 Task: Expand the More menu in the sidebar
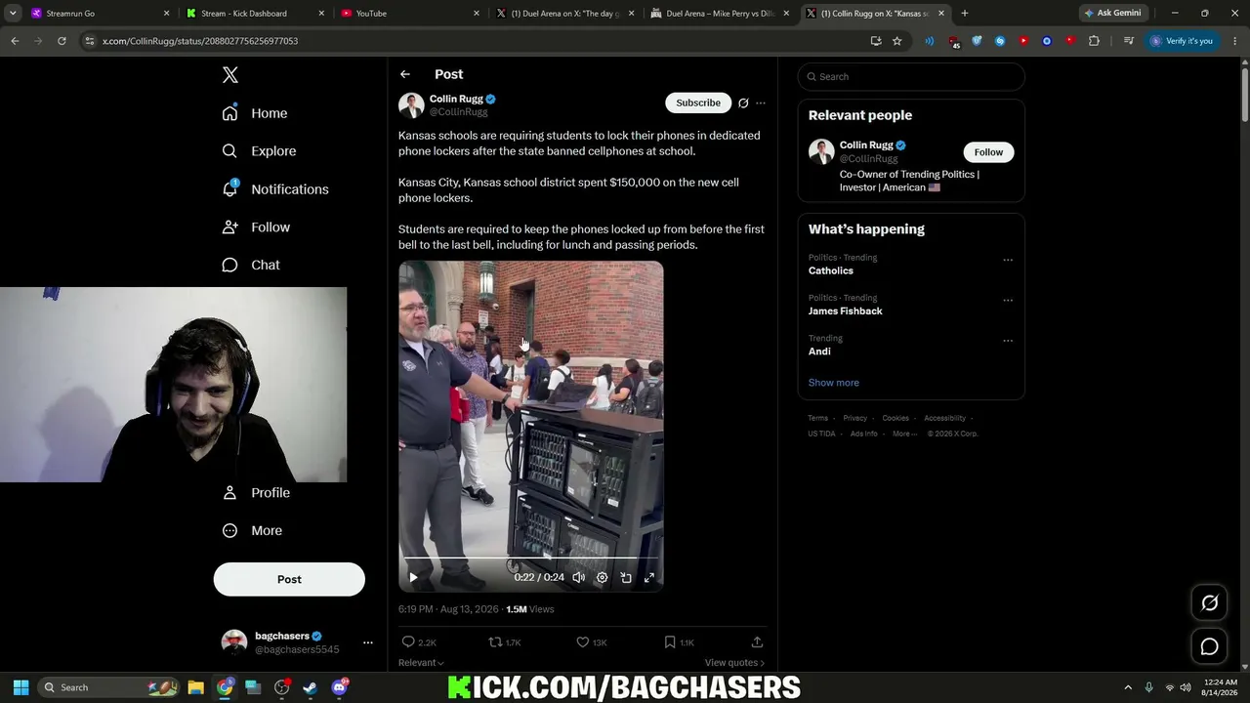[x=252, y=531]
